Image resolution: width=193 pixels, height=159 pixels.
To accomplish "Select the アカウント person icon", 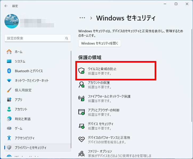I will 9,109.
